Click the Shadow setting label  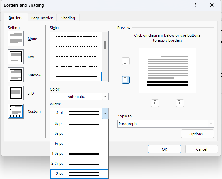[x=34, y=75]
